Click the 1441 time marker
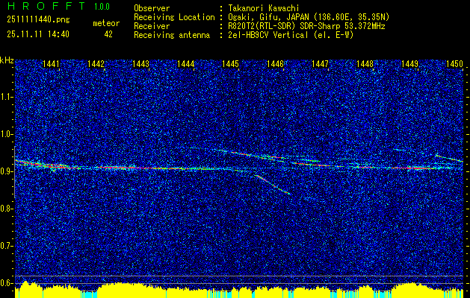This screenshot has width=470, height=298. 51,63
